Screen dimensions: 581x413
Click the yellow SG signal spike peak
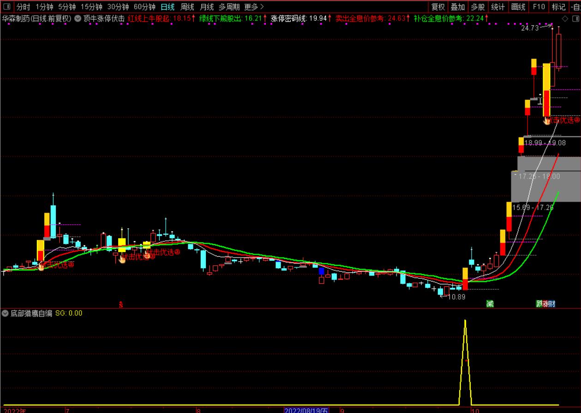pos(465,320)
